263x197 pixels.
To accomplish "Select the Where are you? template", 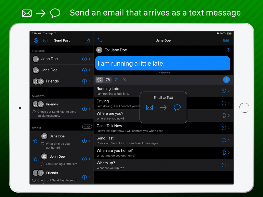I will [163, 116].
